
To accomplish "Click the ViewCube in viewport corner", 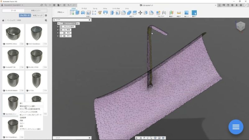I will pos(240,26).
